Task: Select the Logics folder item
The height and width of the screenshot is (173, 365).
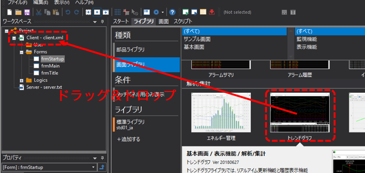Action: click(x=40, y=80)
